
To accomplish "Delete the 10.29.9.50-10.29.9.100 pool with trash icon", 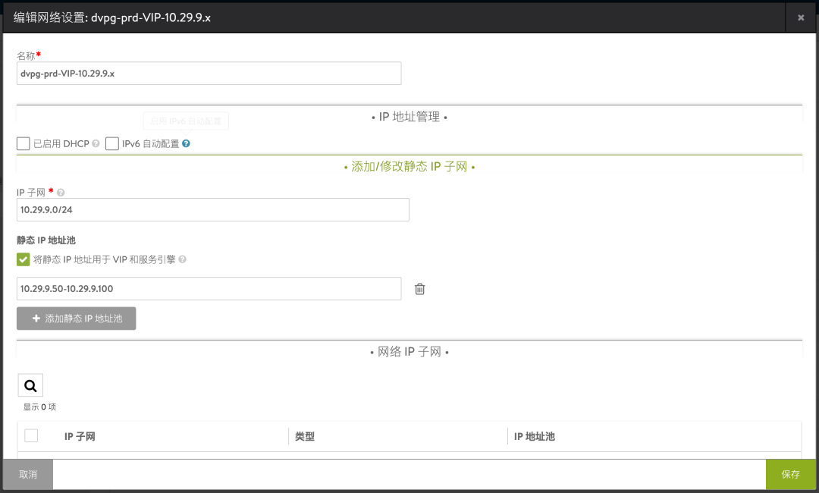I will coord(419,289).
